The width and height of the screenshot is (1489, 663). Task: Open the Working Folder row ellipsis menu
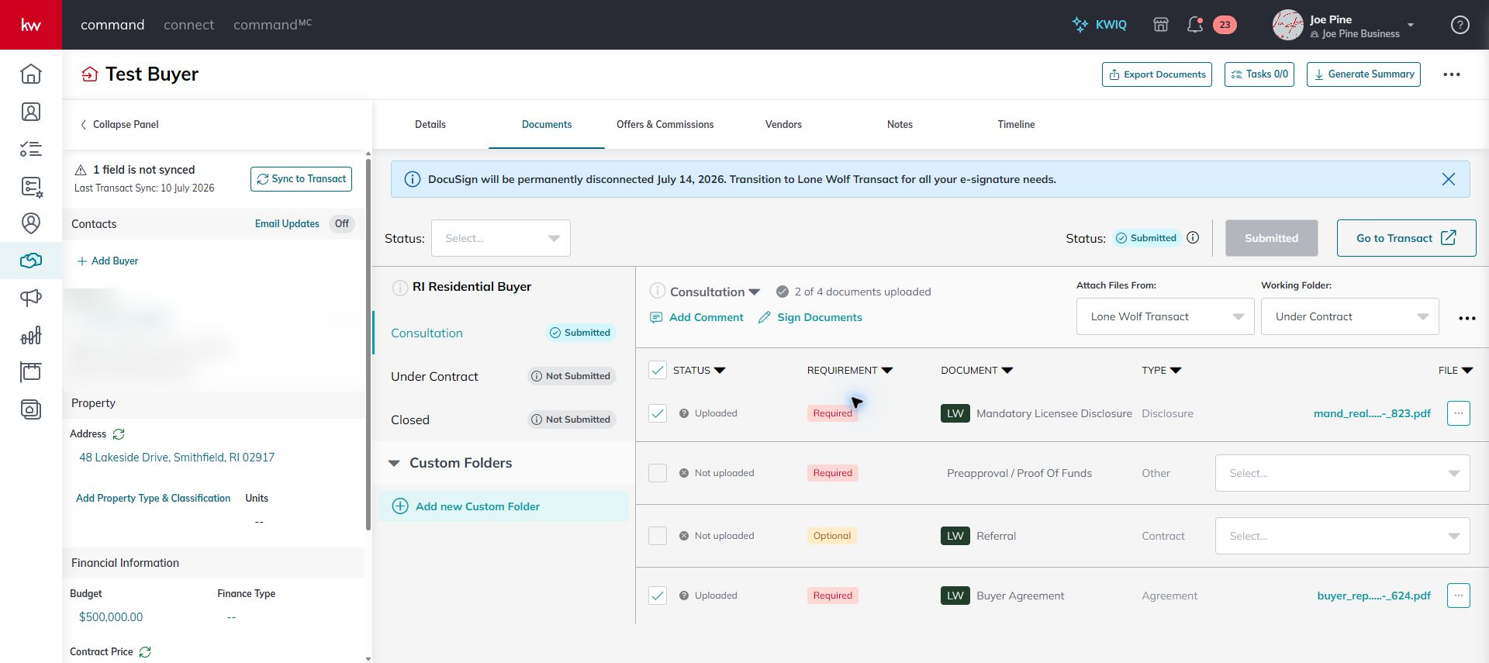click(1467, 318)
